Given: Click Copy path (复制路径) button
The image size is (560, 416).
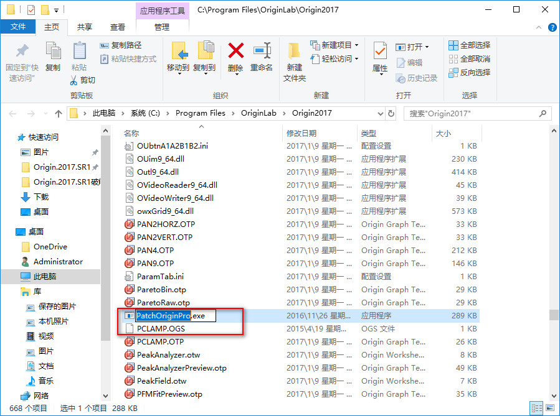Looking at the screenshot, I should [x=121, y=45].
